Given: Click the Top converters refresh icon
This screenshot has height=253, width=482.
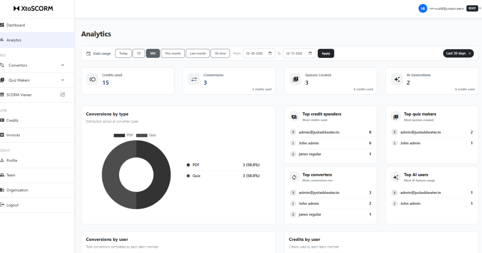Looking at the screenshot, I should click(x=294, y=177).
